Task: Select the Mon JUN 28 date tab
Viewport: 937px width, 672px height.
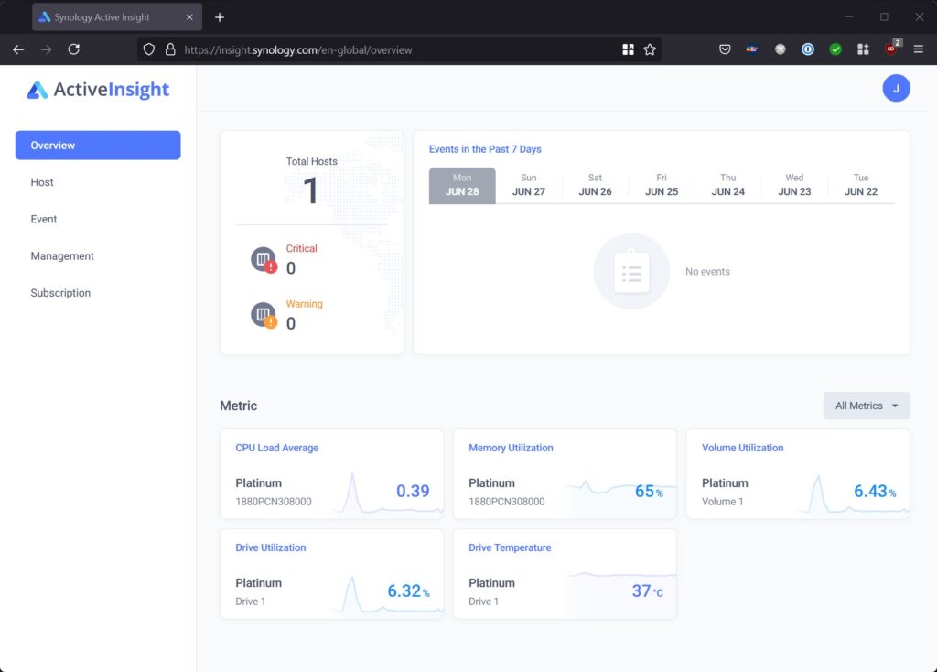Action: 462,185
